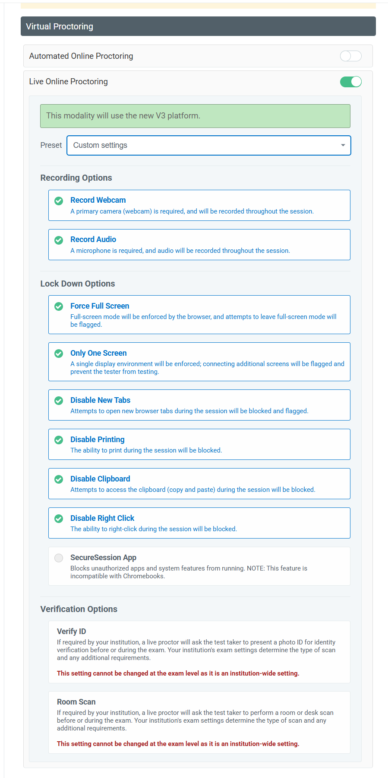Click the Disable Clipboard check icon
The height and width of the screenshot is (778, 388).
pyautogui.click(x=59, y=479)
